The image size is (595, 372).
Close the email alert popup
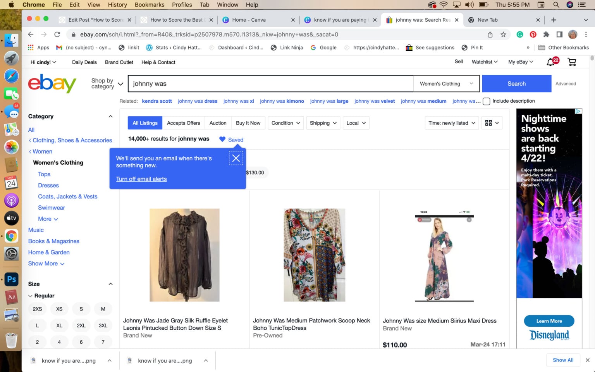(236, 158)
